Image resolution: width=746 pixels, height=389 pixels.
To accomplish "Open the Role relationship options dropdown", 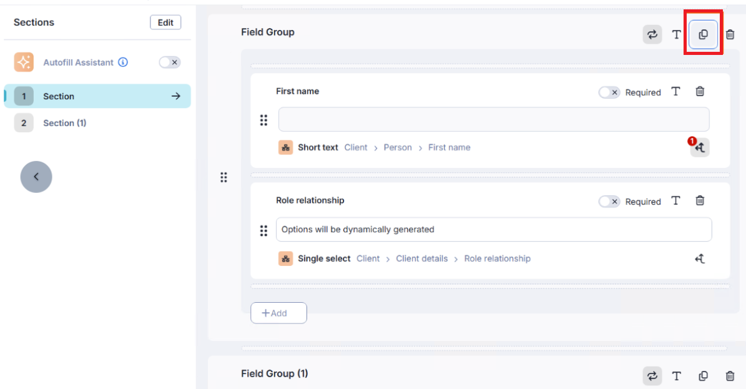I will point(493,230).
